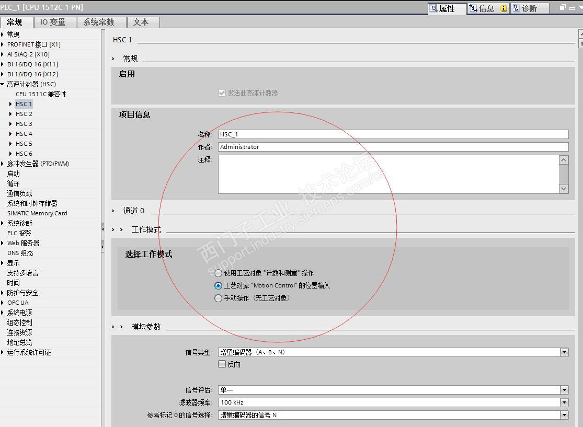Open the OPC UA item

pyautogui.click(x=18, y=303)
